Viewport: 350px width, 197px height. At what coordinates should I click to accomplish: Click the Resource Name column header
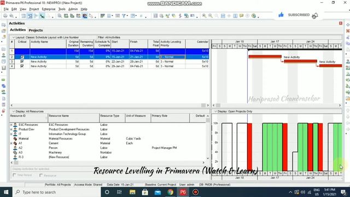(x=73, y=118)
